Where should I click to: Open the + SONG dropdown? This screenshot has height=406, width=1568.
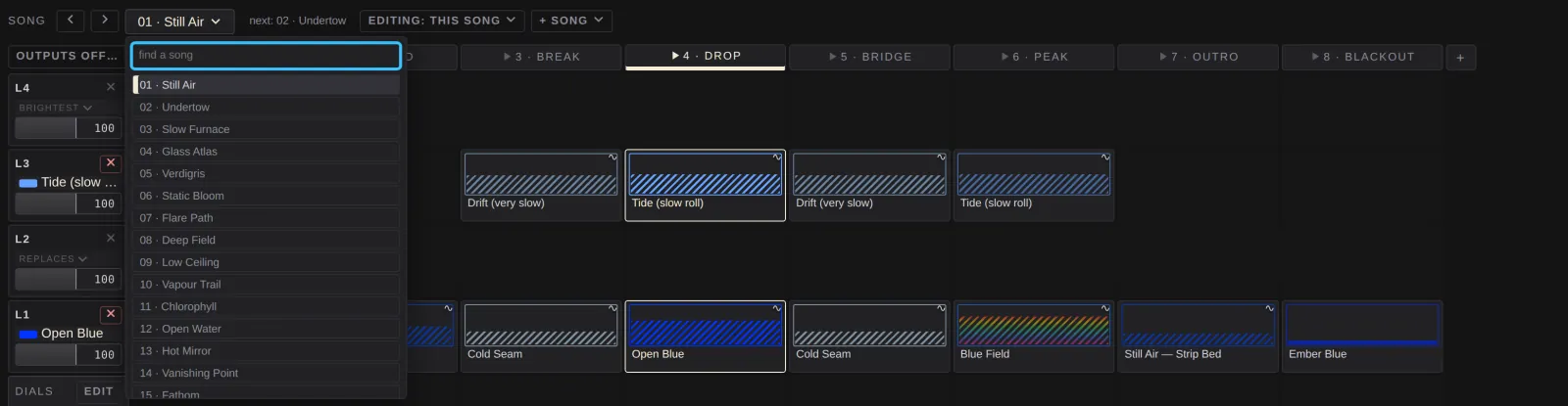(572, 21)
